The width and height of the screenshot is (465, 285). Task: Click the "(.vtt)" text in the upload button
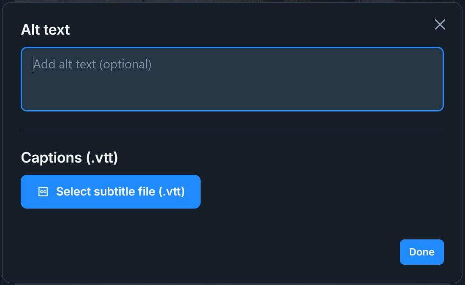pos(171,192)
